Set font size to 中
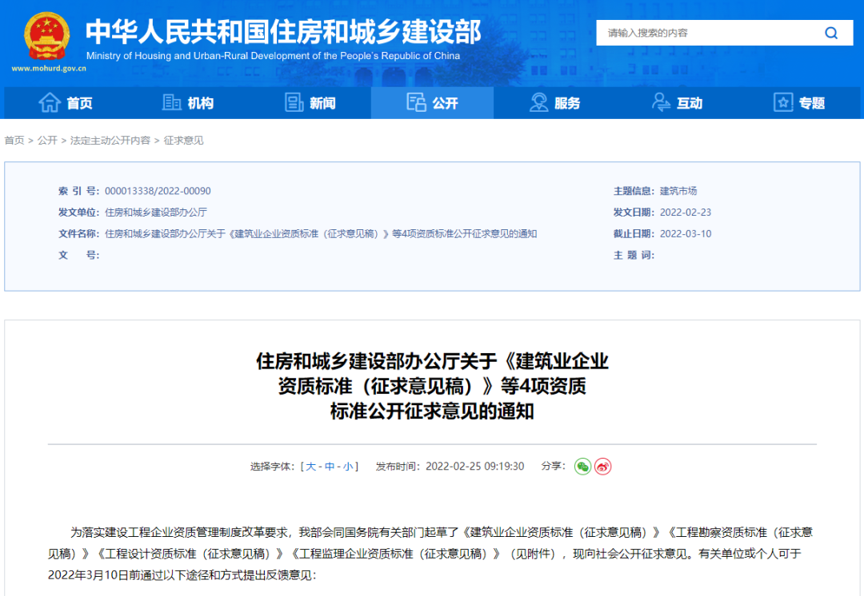Viewport: 864px width, 596px height. pos(330,467)
